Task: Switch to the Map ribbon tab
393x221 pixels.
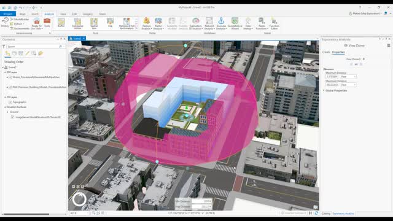Action: coord(22,14)
